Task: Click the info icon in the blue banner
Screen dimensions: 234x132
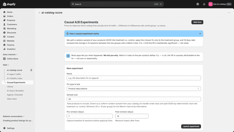Action: coord(68,34)
